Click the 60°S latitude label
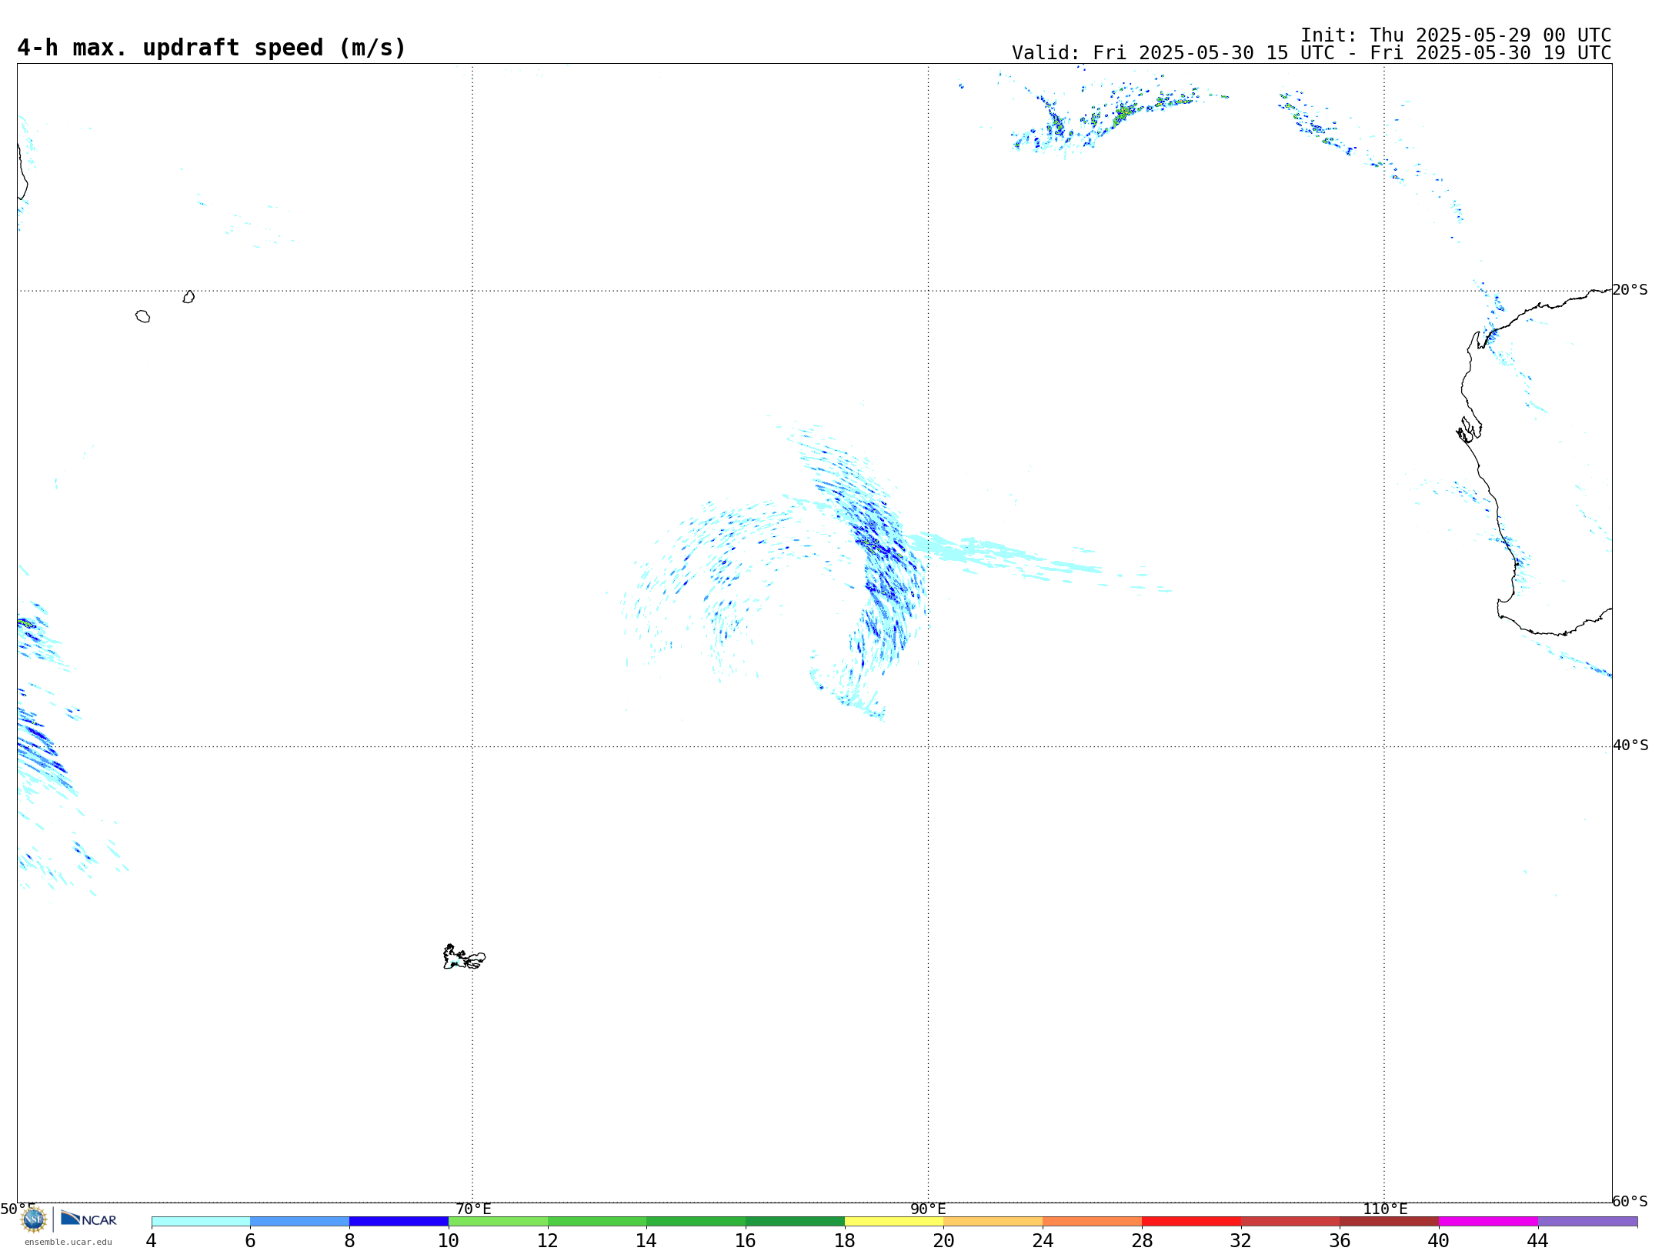The width and height of the screenshot is (1662, 1251). pos(1630,1201)
